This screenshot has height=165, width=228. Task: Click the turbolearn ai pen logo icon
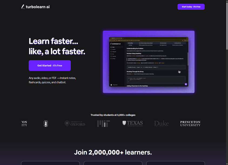coord(23,7)
